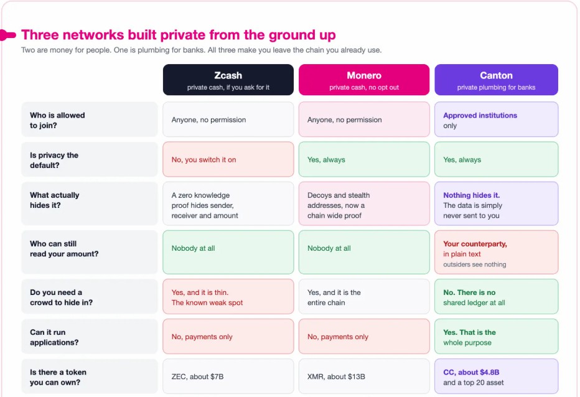Image resolution: width=580 pixels, height=397 pixels.
Task: Click the 'Three networks built private' heading
Action: tap(178, 35)
